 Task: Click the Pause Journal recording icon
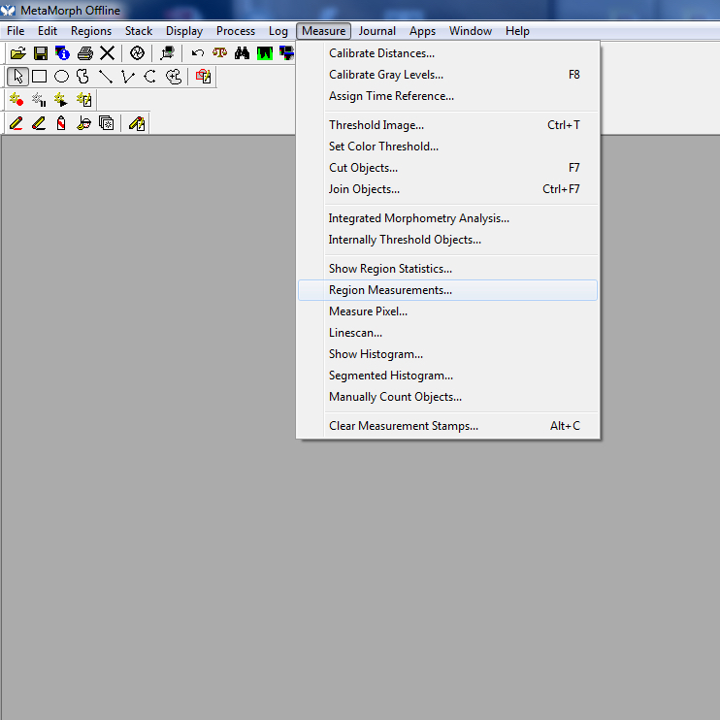pyautogui.click(x=39, y=99)
